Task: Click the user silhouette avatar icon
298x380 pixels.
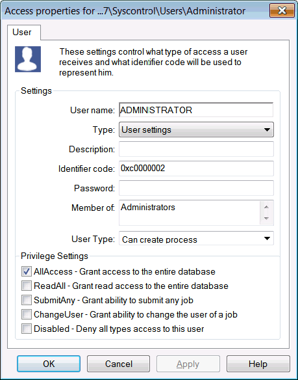Action: pos(28,59)
